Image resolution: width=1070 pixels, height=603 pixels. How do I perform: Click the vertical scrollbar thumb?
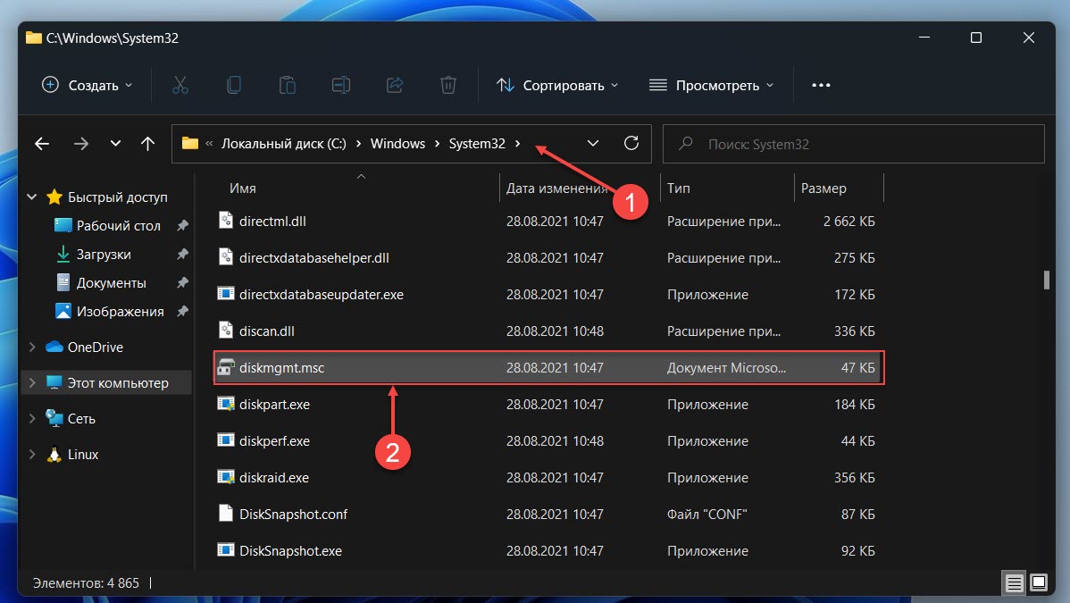pyautogui.click(x=1046, y=280)
